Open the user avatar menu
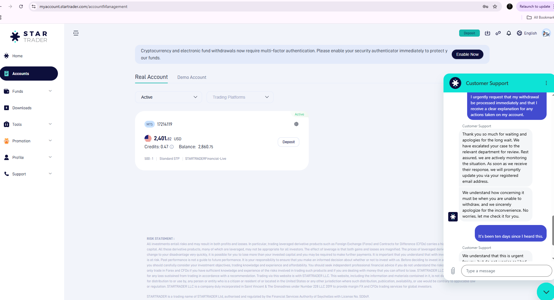 [x=546, y=33]
